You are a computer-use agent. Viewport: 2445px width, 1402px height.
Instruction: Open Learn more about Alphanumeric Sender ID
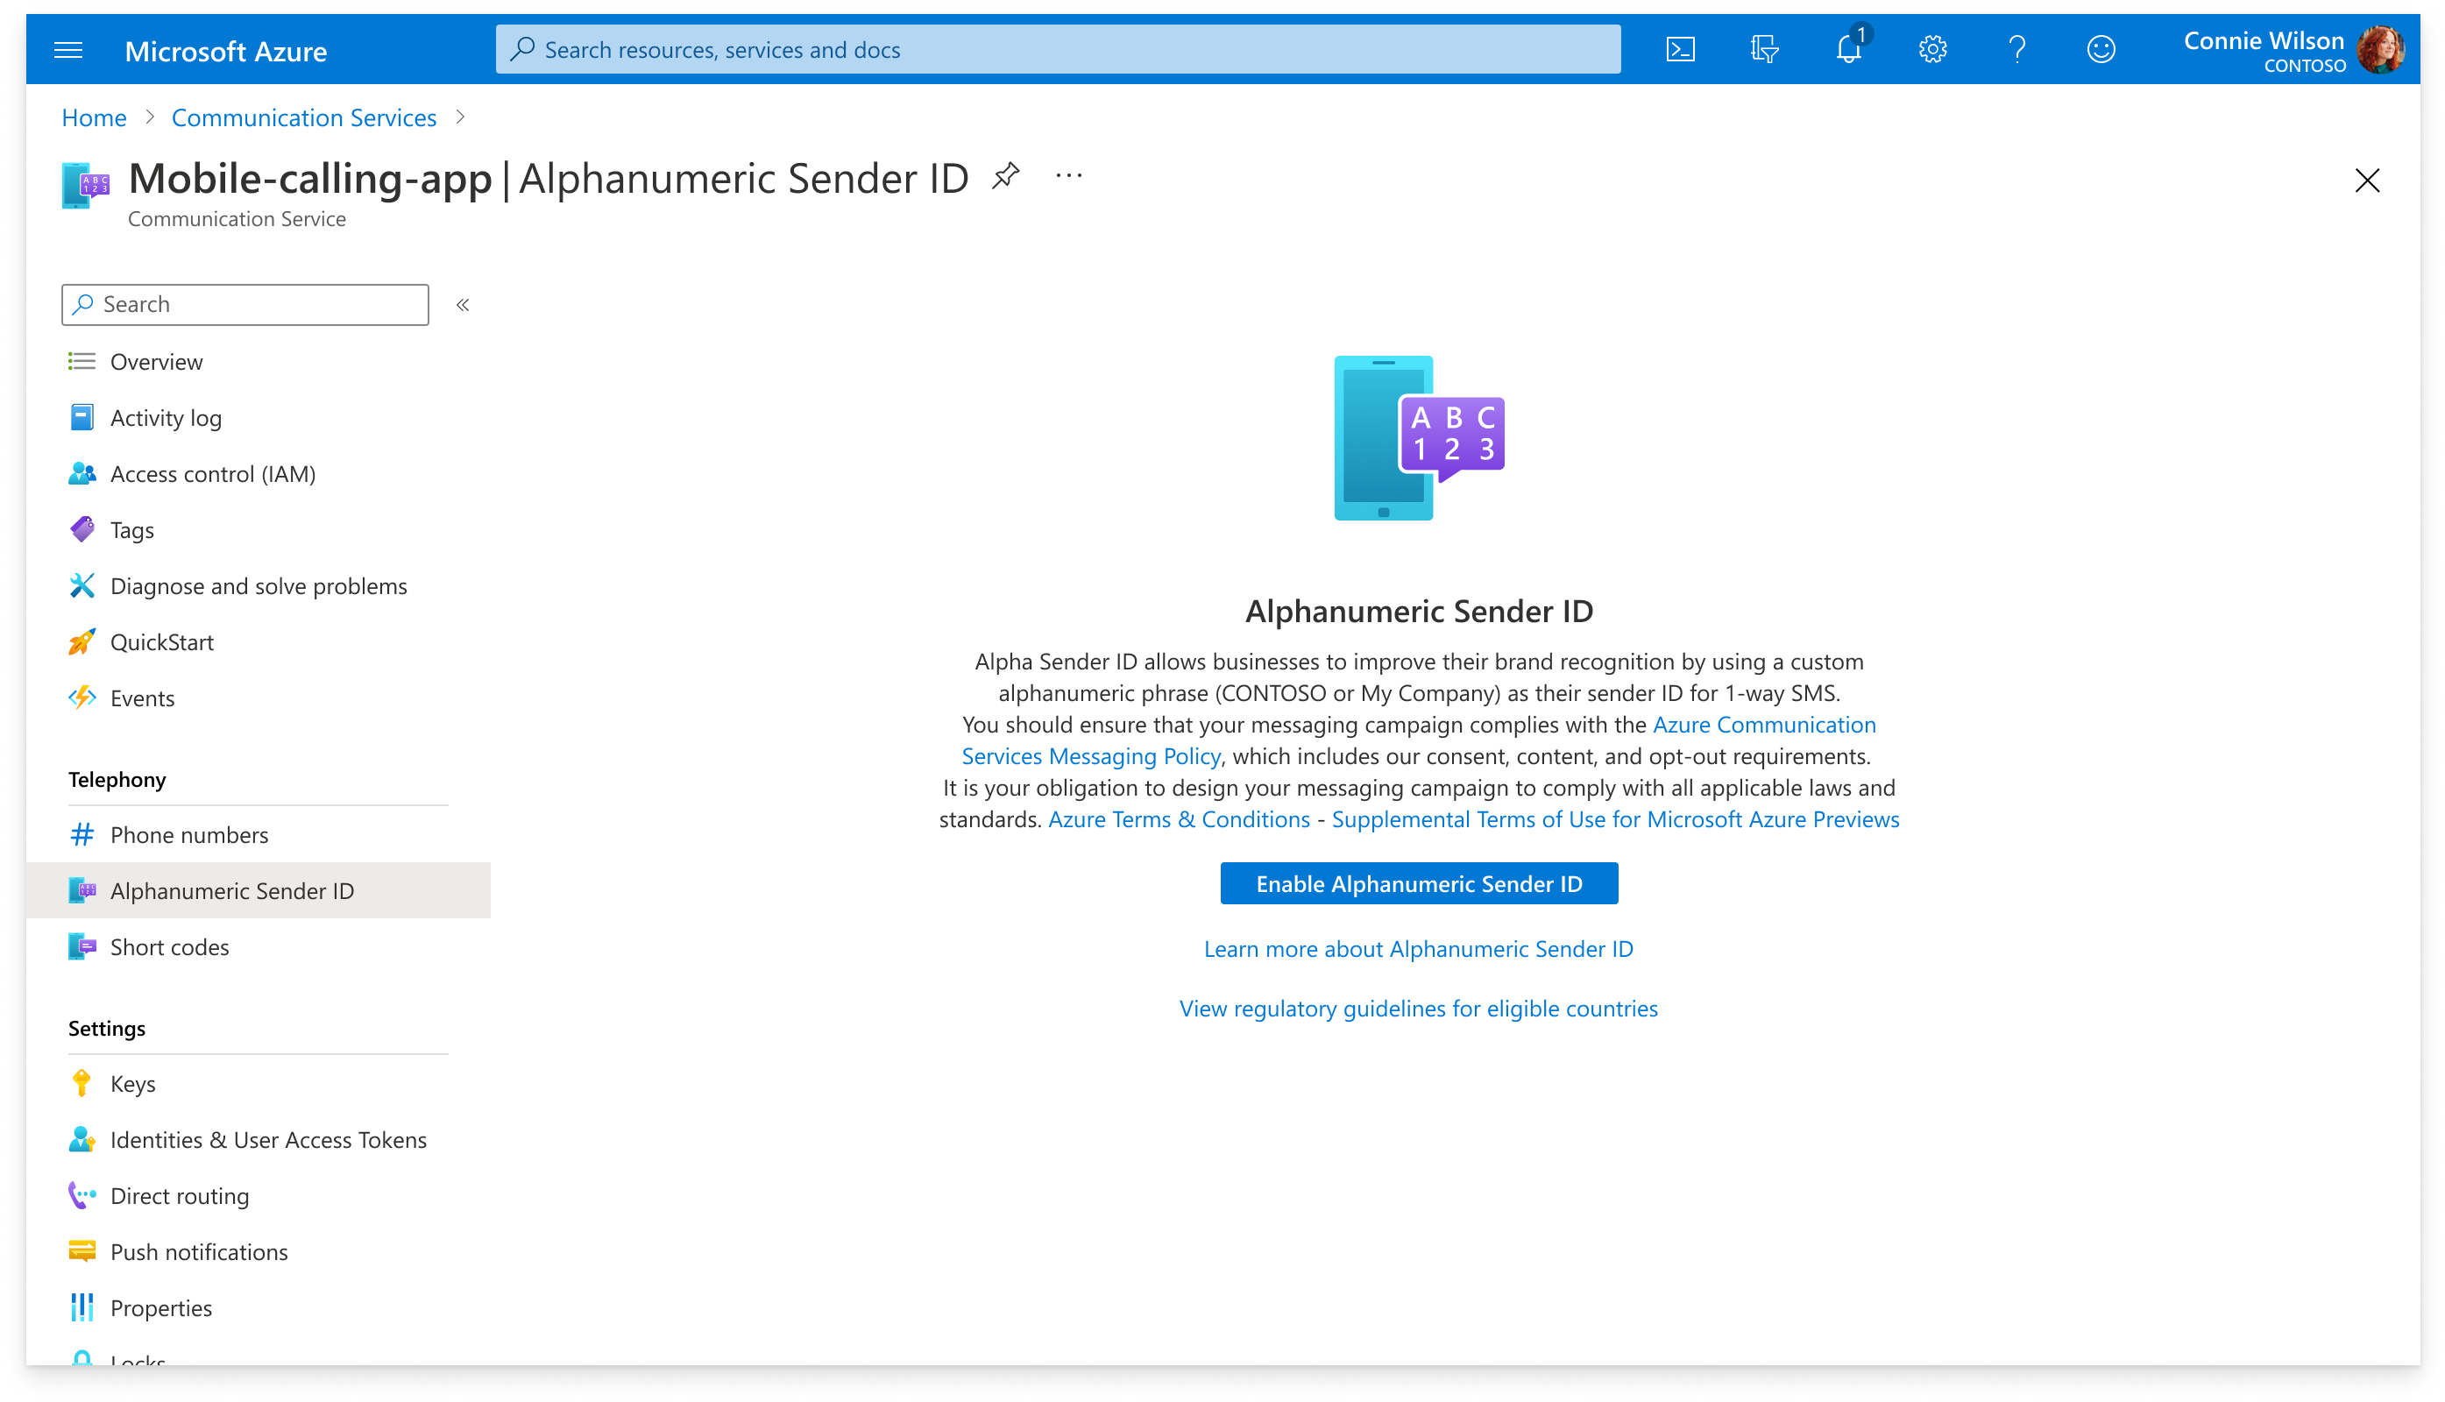(x=1419, y=949)
